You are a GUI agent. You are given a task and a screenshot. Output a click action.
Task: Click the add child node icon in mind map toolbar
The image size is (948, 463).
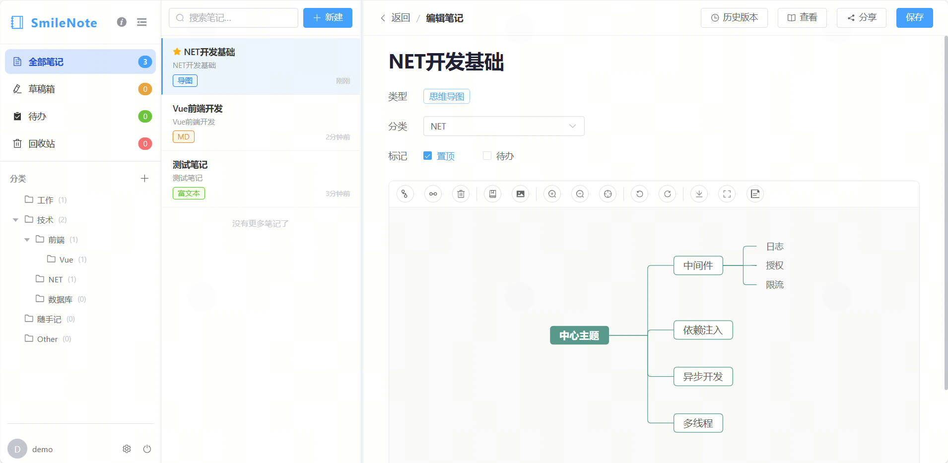coord(405,194)
